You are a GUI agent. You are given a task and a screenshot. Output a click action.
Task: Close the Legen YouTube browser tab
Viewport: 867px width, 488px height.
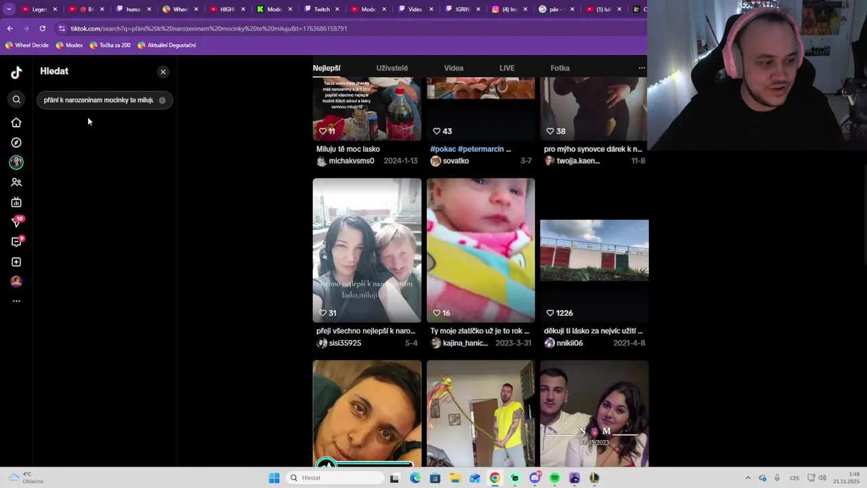[x=55, y=9]
